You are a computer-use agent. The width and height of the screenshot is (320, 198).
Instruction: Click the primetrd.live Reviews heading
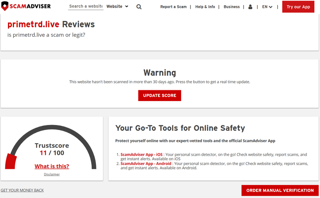point(51,24)
